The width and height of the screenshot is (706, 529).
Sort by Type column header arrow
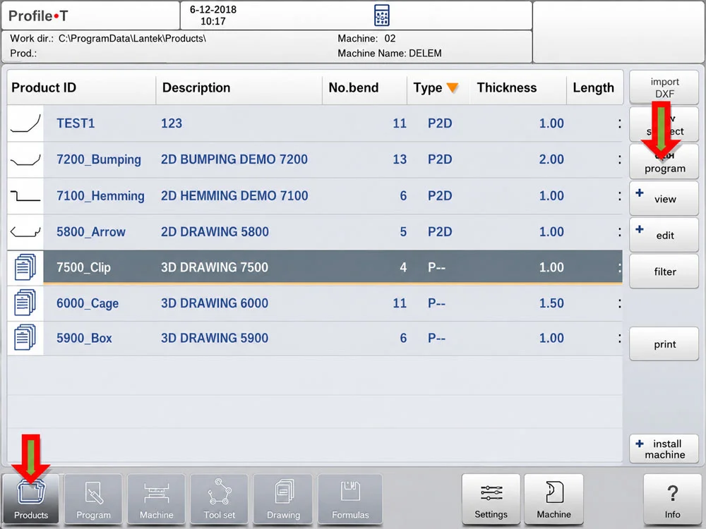[453, 87]
